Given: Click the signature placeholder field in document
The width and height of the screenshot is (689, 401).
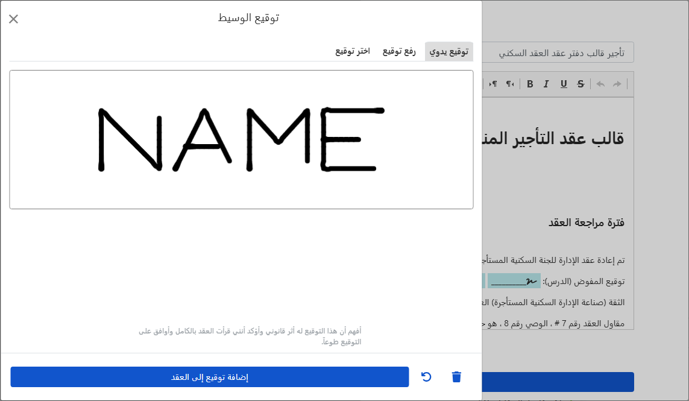Looking at the screenshot, I should (x=514, y=281).
